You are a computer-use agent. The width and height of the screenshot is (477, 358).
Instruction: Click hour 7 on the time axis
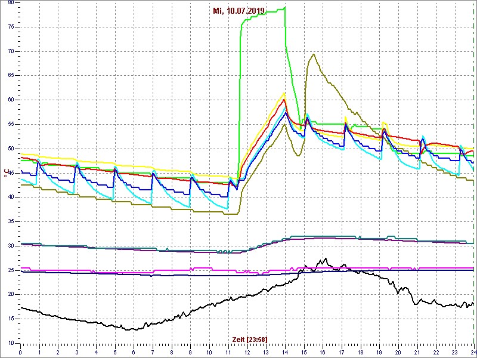pyautogui.click(x=153, y=353)
